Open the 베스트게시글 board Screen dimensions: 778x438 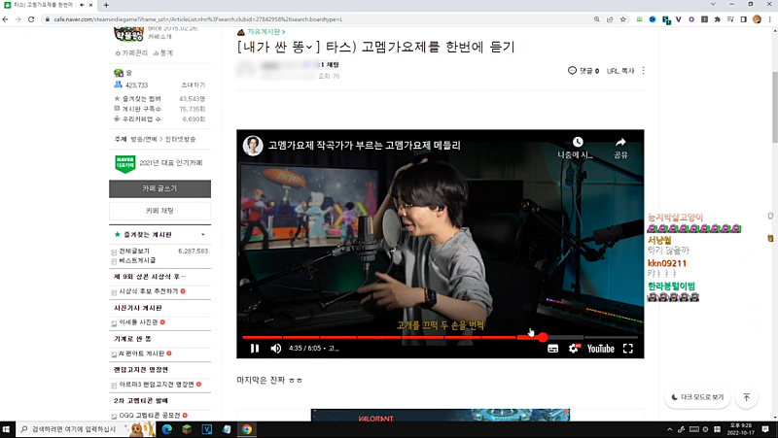(x=137, y=260)
